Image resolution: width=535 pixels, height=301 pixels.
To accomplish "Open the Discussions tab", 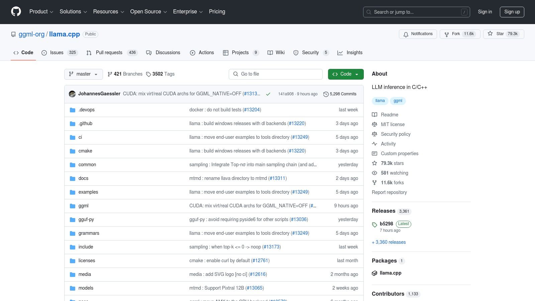I will click(163, 53).
